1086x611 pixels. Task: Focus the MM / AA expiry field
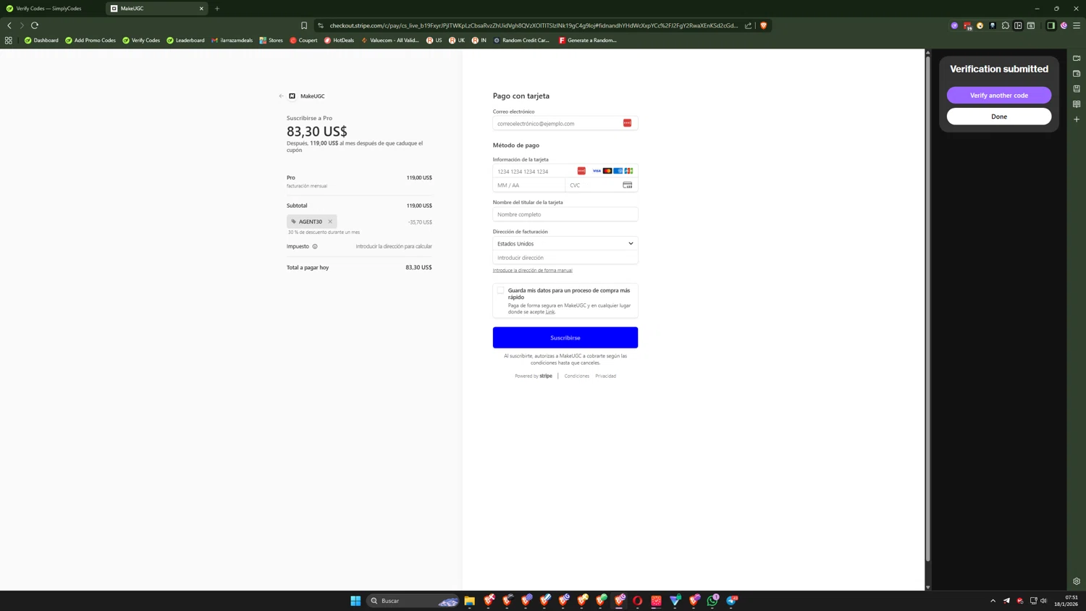pos(529,185)
